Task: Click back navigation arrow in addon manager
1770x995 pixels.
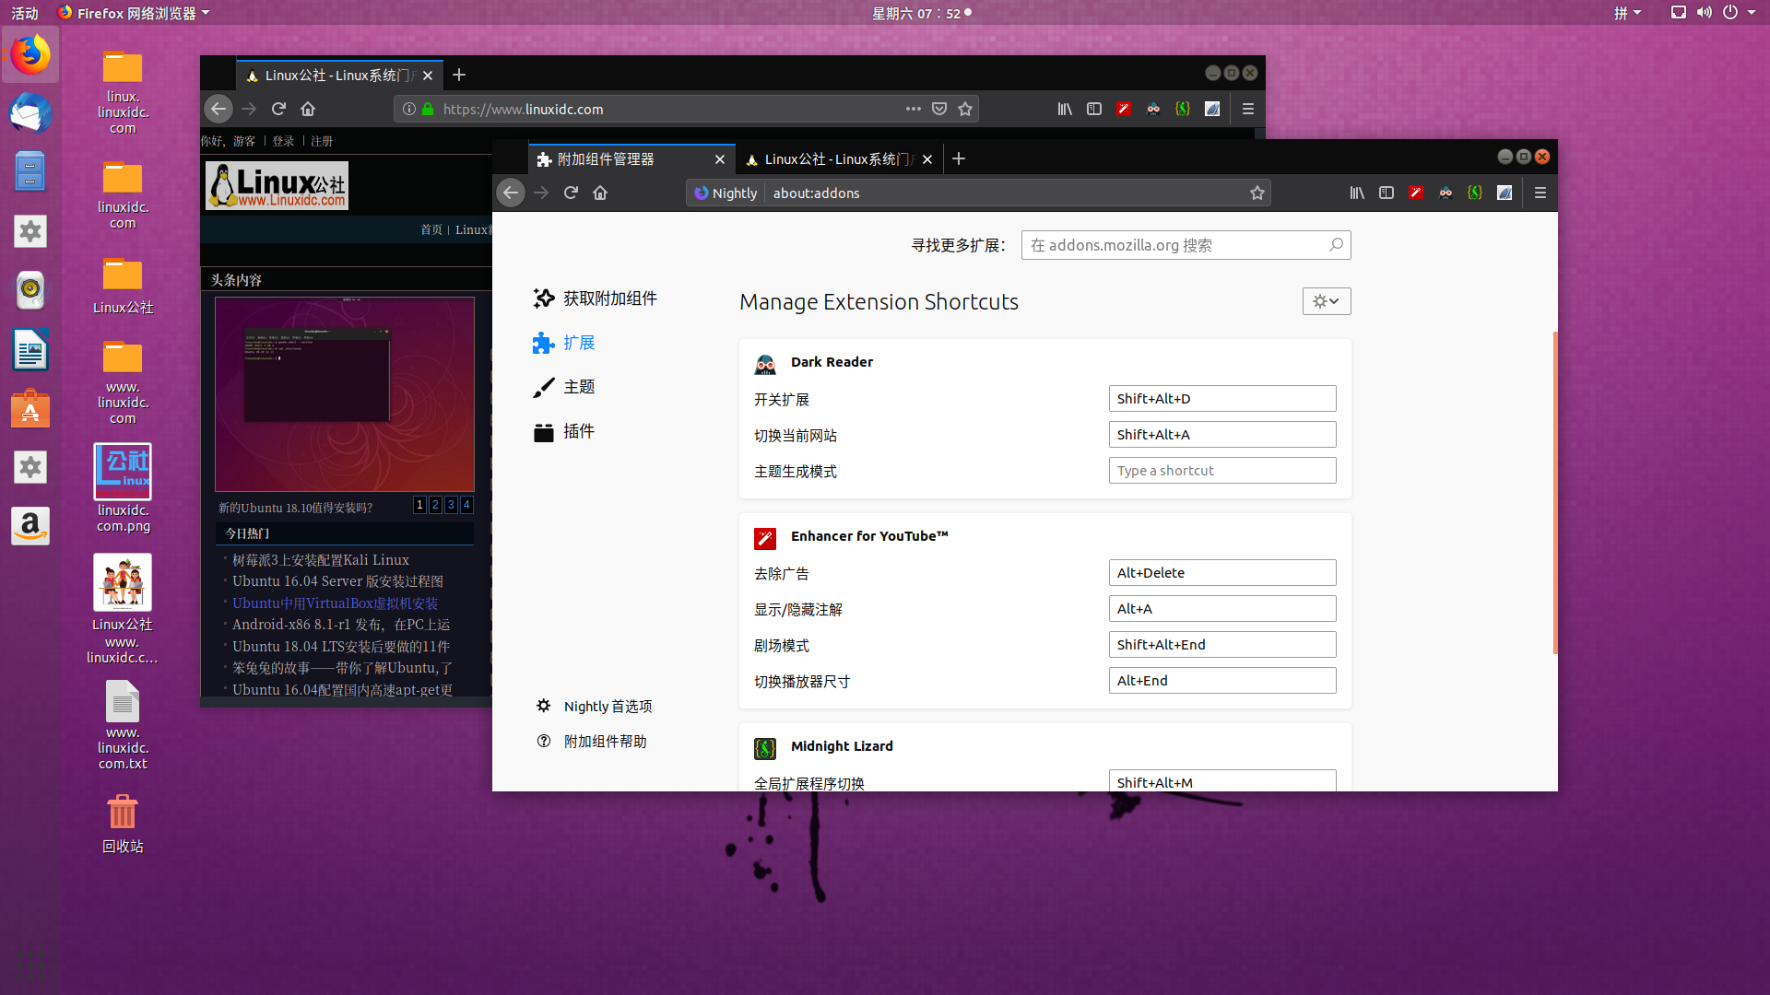Action: pos(511,192)
